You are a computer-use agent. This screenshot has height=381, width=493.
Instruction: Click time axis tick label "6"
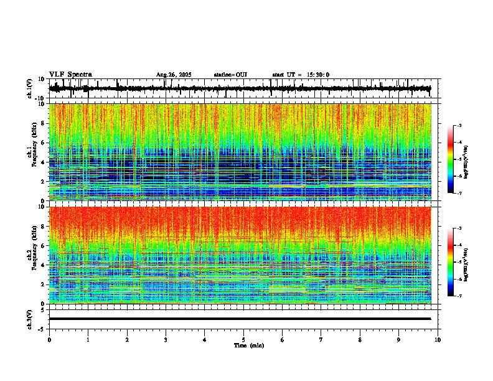tap(283, 340)
